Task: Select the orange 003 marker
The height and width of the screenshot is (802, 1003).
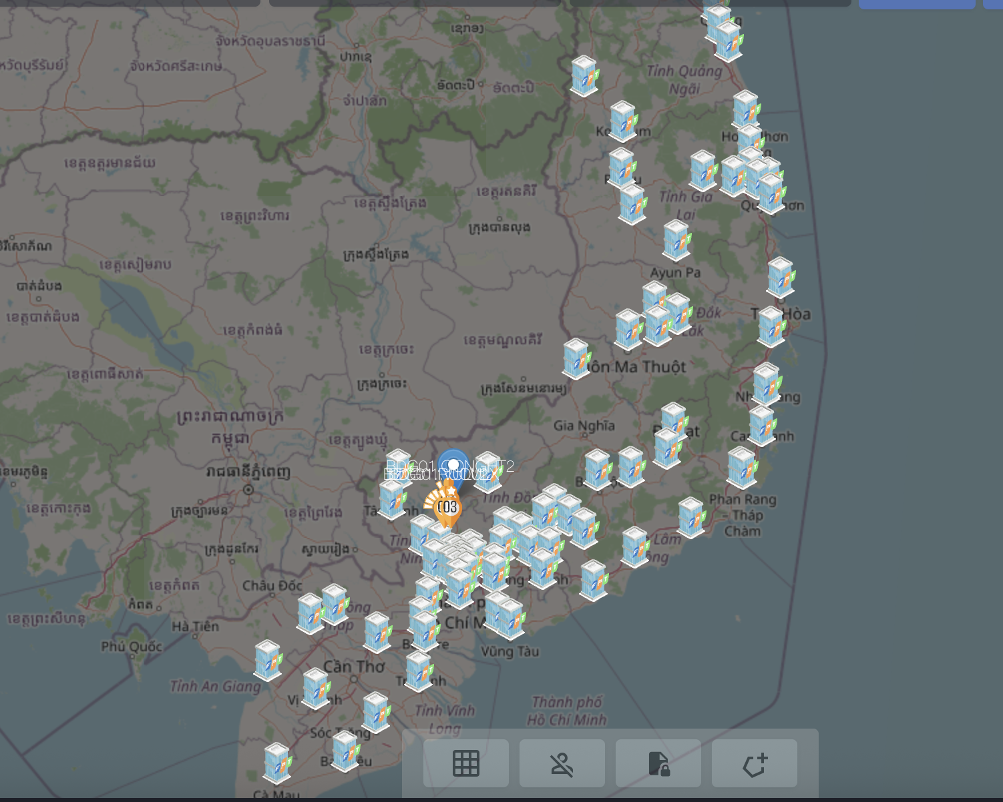Action: tap(447, 508)
